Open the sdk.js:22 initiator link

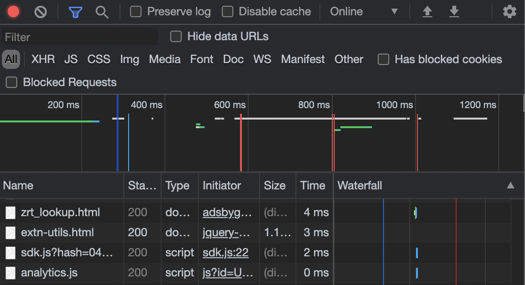tap(225, 252)
